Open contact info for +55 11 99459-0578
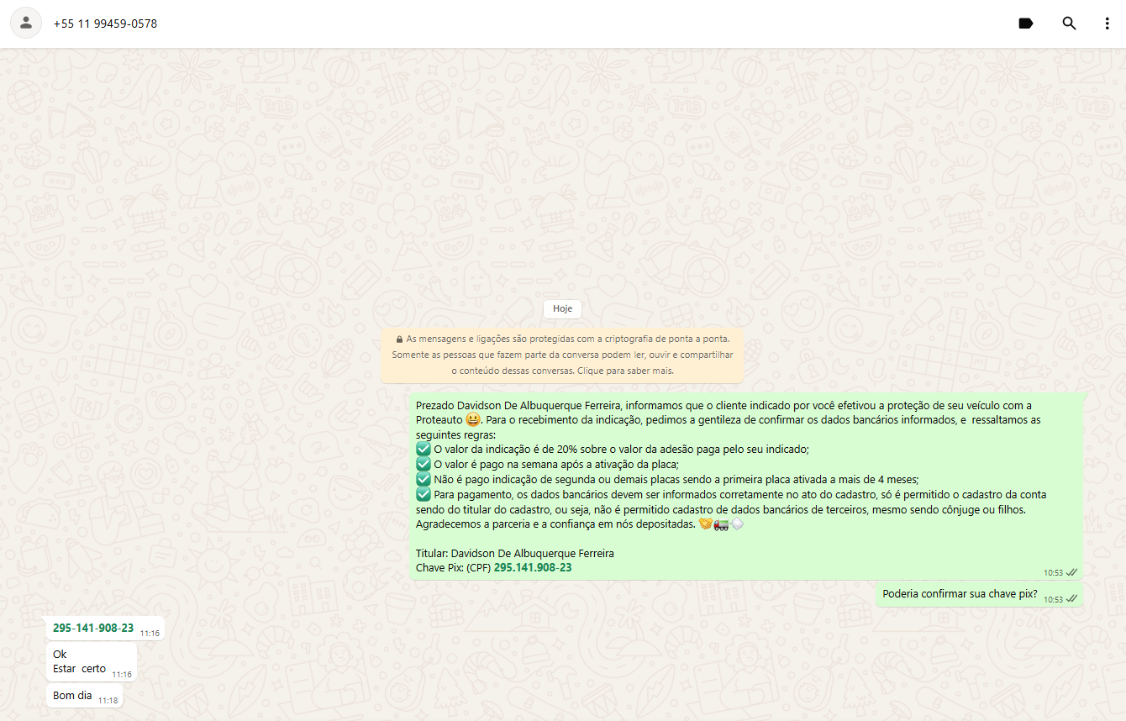This screenshot has height=721, width=1126. click(x=105, y=24)
